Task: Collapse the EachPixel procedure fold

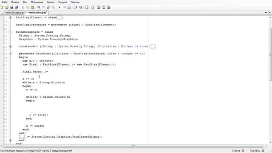Action: coord(11,54)
